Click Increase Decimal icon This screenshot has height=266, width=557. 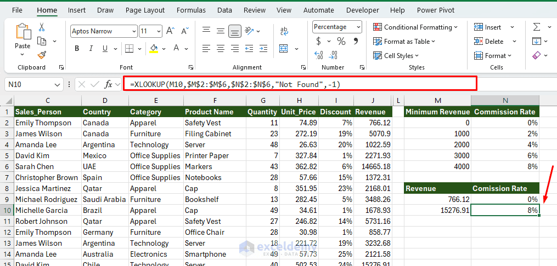pyautogui.click(x=319, y=55)
